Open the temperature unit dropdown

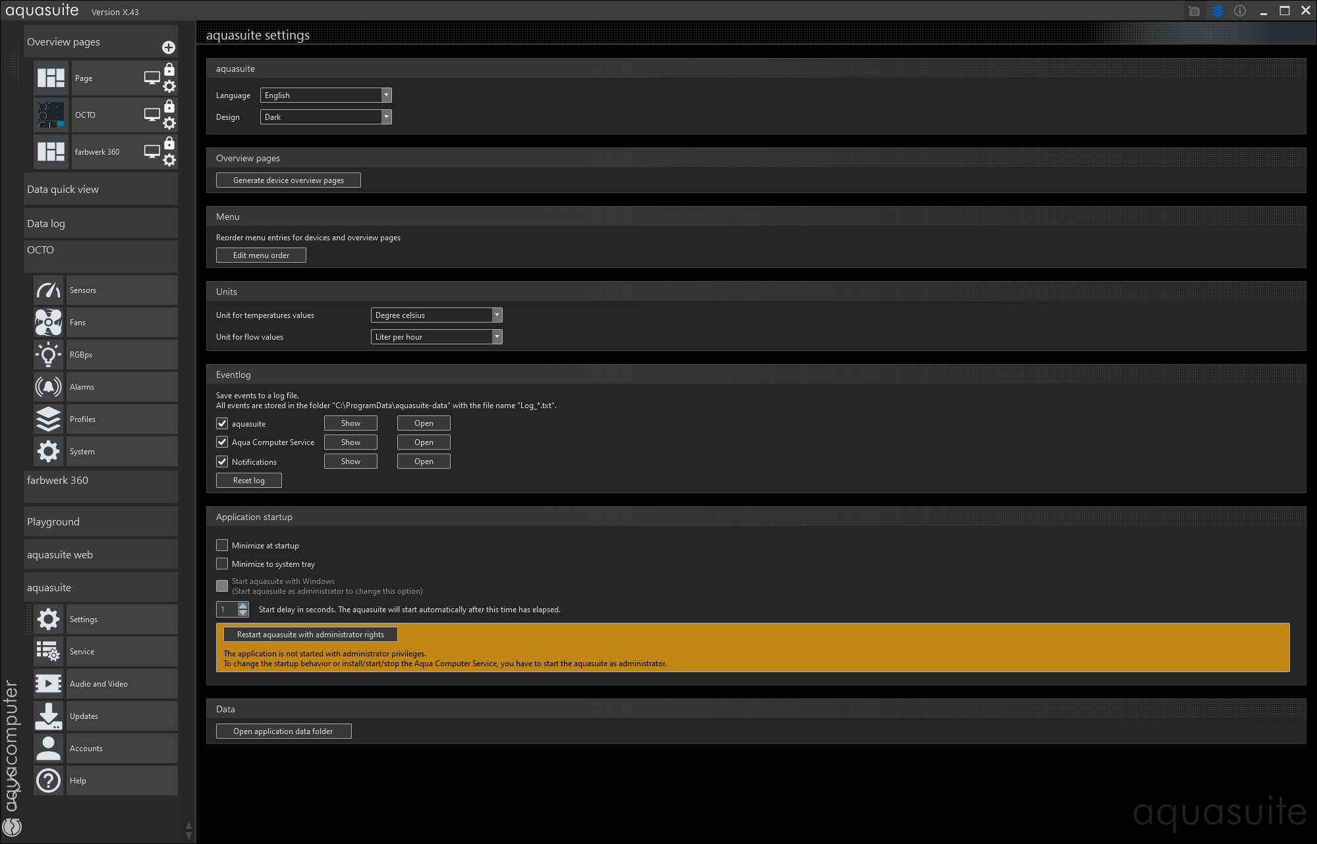[x=436, y=315]
